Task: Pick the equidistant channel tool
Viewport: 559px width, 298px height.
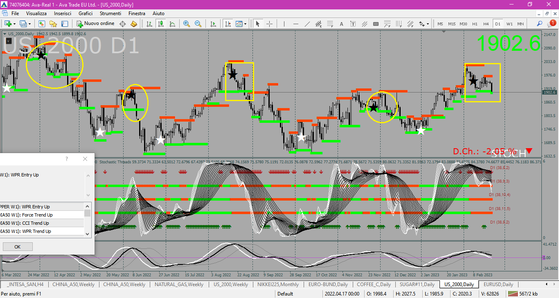Action: pos(318,24)
